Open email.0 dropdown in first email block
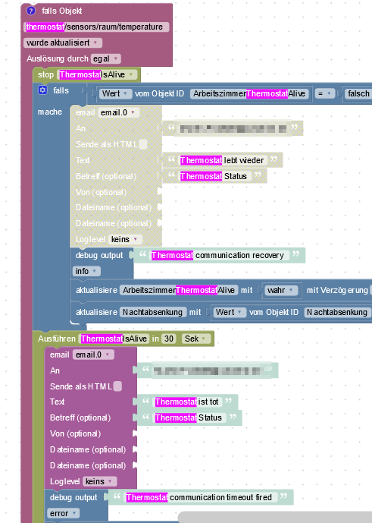 (x=118, y=113)
